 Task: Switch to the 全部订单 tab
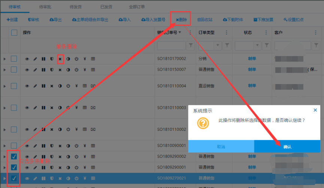[137, 7]
